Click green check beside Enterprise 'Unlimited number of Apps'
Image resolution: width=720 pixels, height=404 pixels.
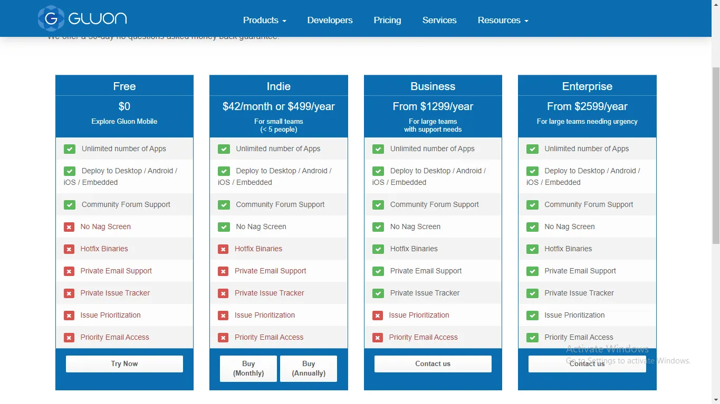coord(532,149)
